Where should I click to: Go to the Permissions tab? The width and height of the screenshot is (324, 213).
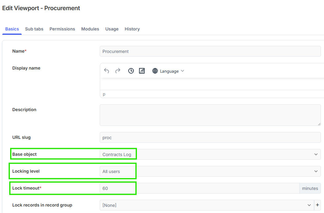(x=62, y=29)
